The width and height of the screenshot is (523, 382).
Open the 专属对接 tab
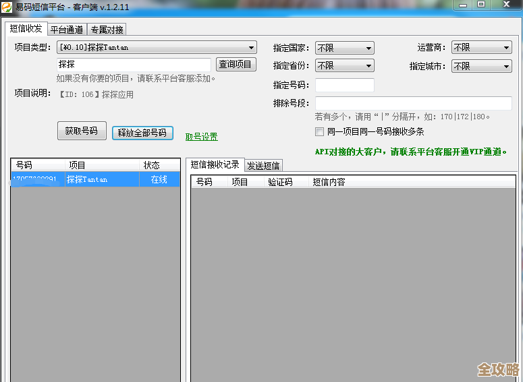[x=107, y=30]
